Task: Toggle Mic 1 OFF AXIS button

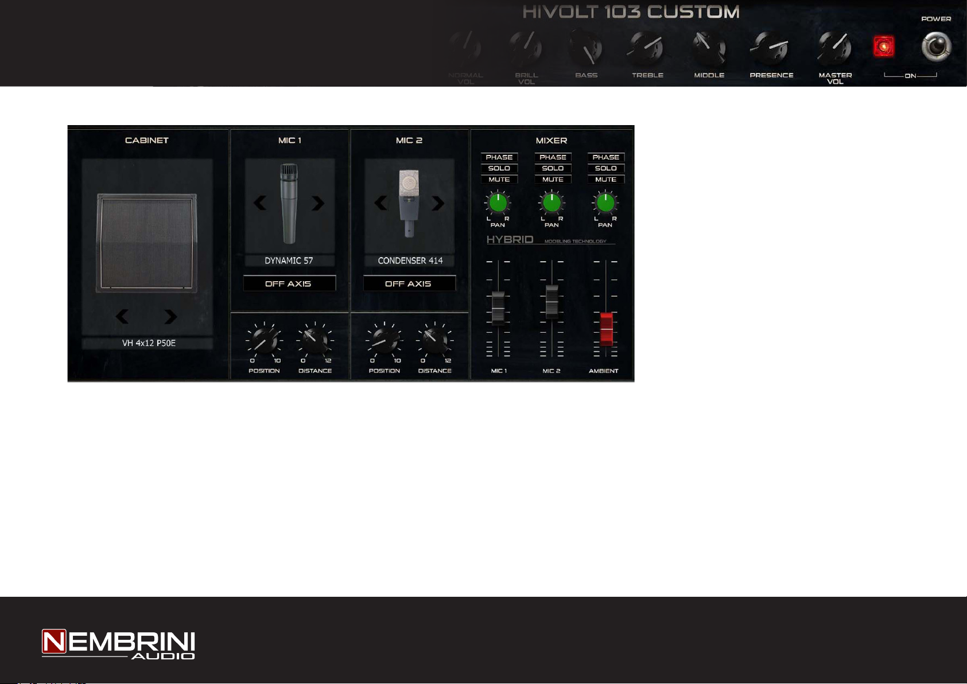Action: coord(289,283)
